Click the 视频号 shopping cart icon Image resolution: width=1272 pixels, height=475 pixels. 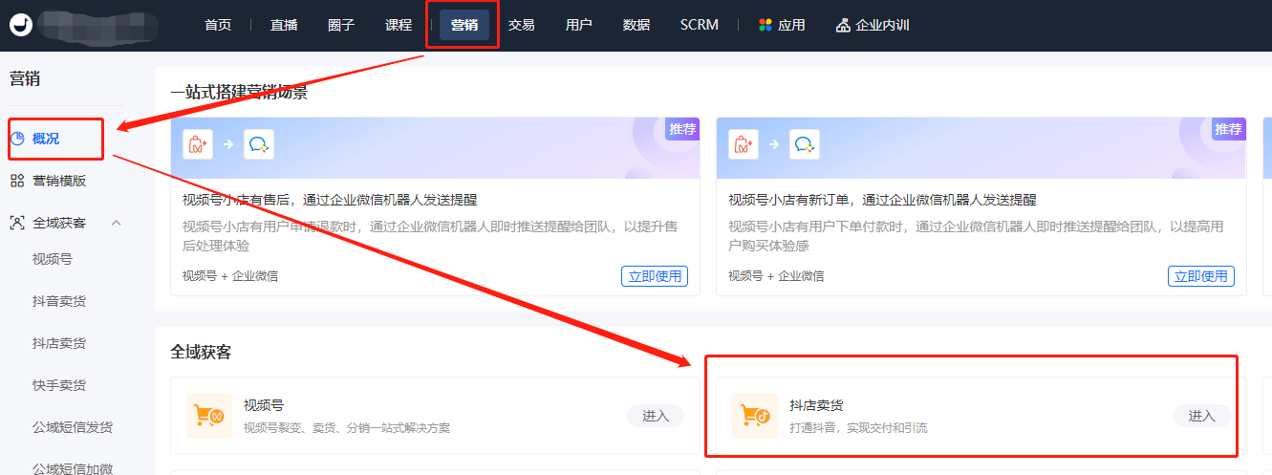[209, 416]
